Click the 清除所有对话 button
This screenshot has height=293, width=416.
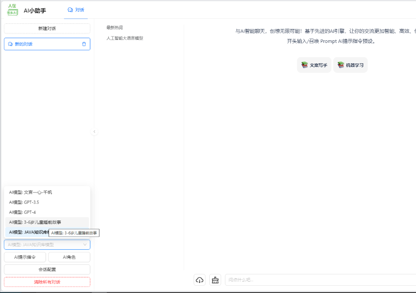point(47,282)
